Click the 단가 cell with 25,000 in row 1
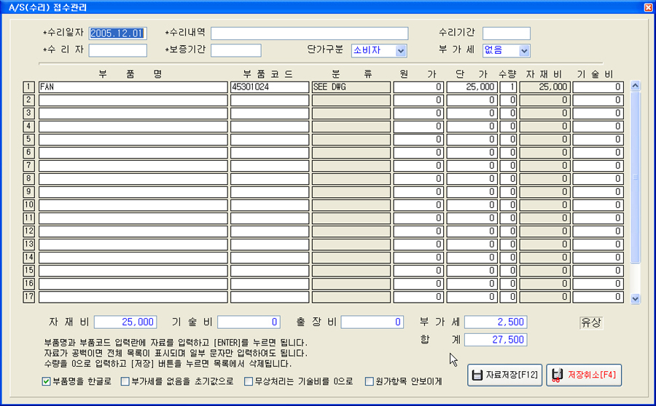 [472, 87]
